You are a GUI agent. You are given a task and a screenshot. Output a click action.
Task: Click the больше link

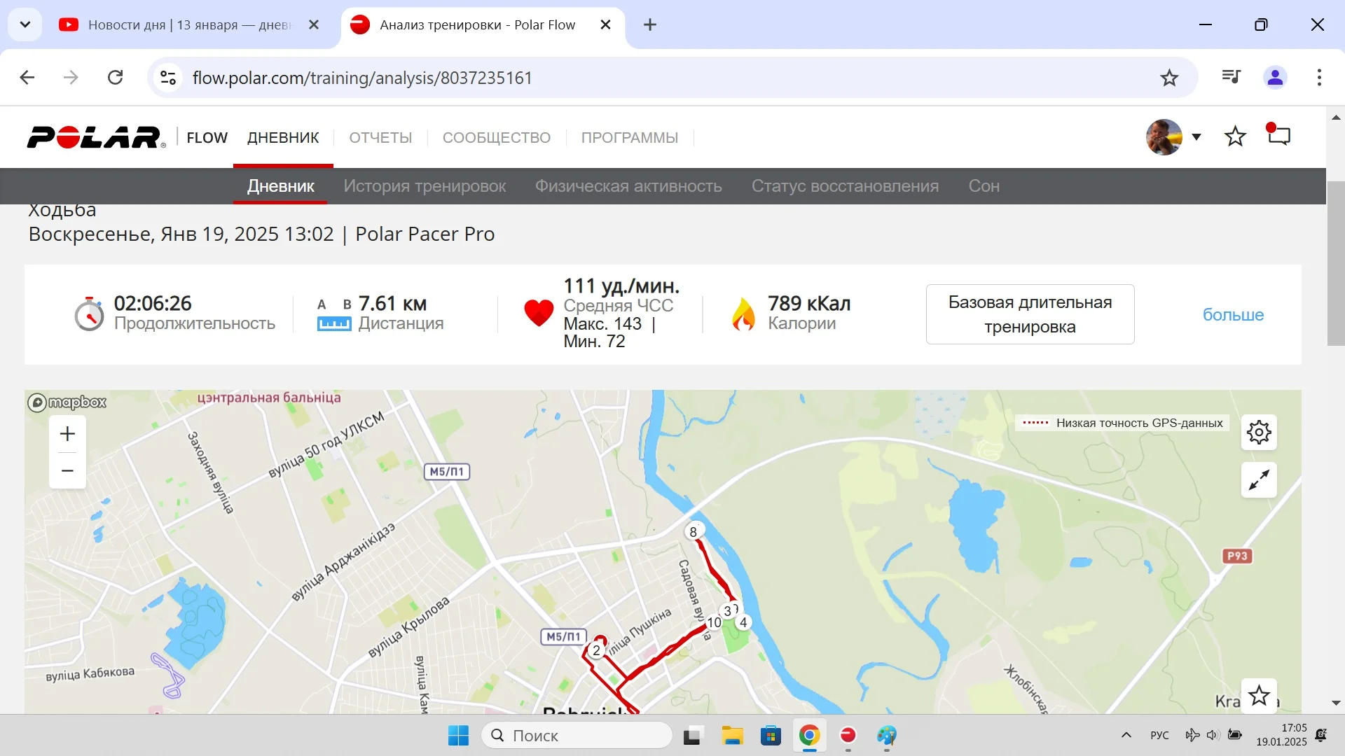(1233, 315)
